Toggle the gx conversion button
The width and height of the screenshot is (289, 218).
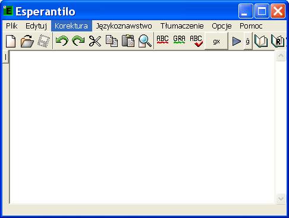(216, 42)
